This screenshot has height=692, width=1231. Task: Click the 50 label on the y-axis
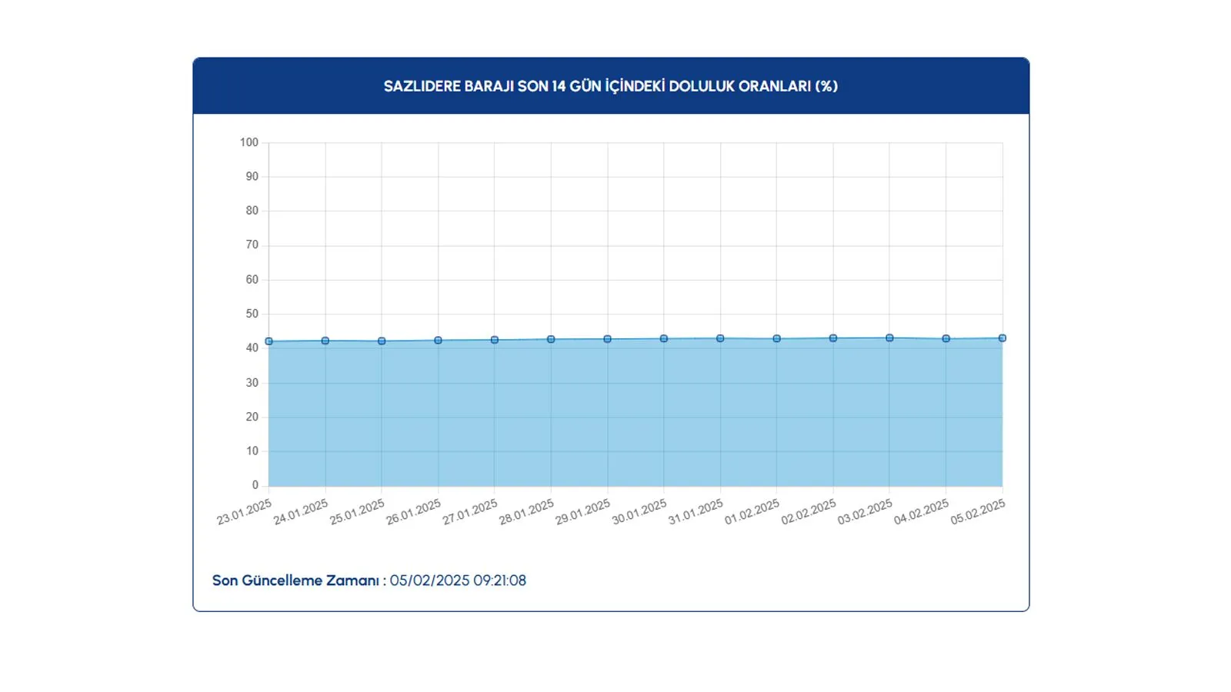252,314
